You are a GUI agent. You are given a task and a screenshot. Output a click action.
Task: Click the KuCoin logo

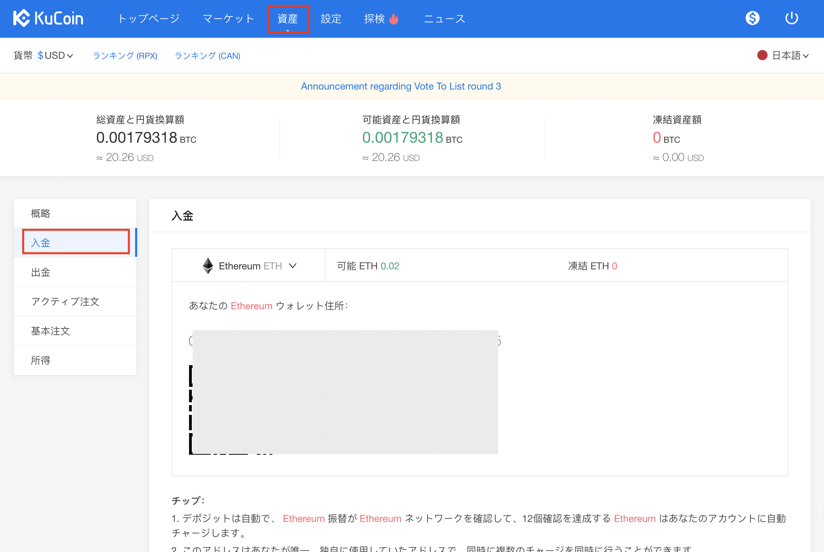click(48, 18)
